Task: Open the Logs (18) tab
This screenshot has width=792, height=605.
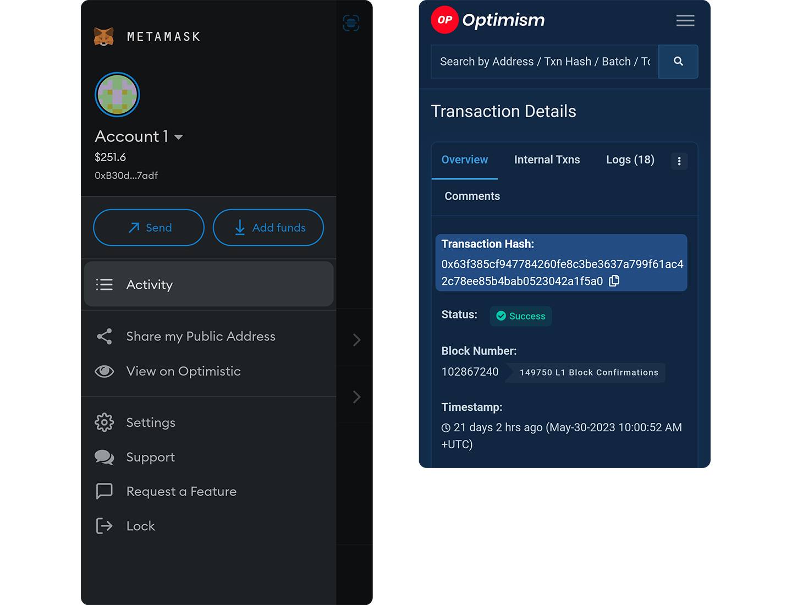Action: tap(630, 160)
